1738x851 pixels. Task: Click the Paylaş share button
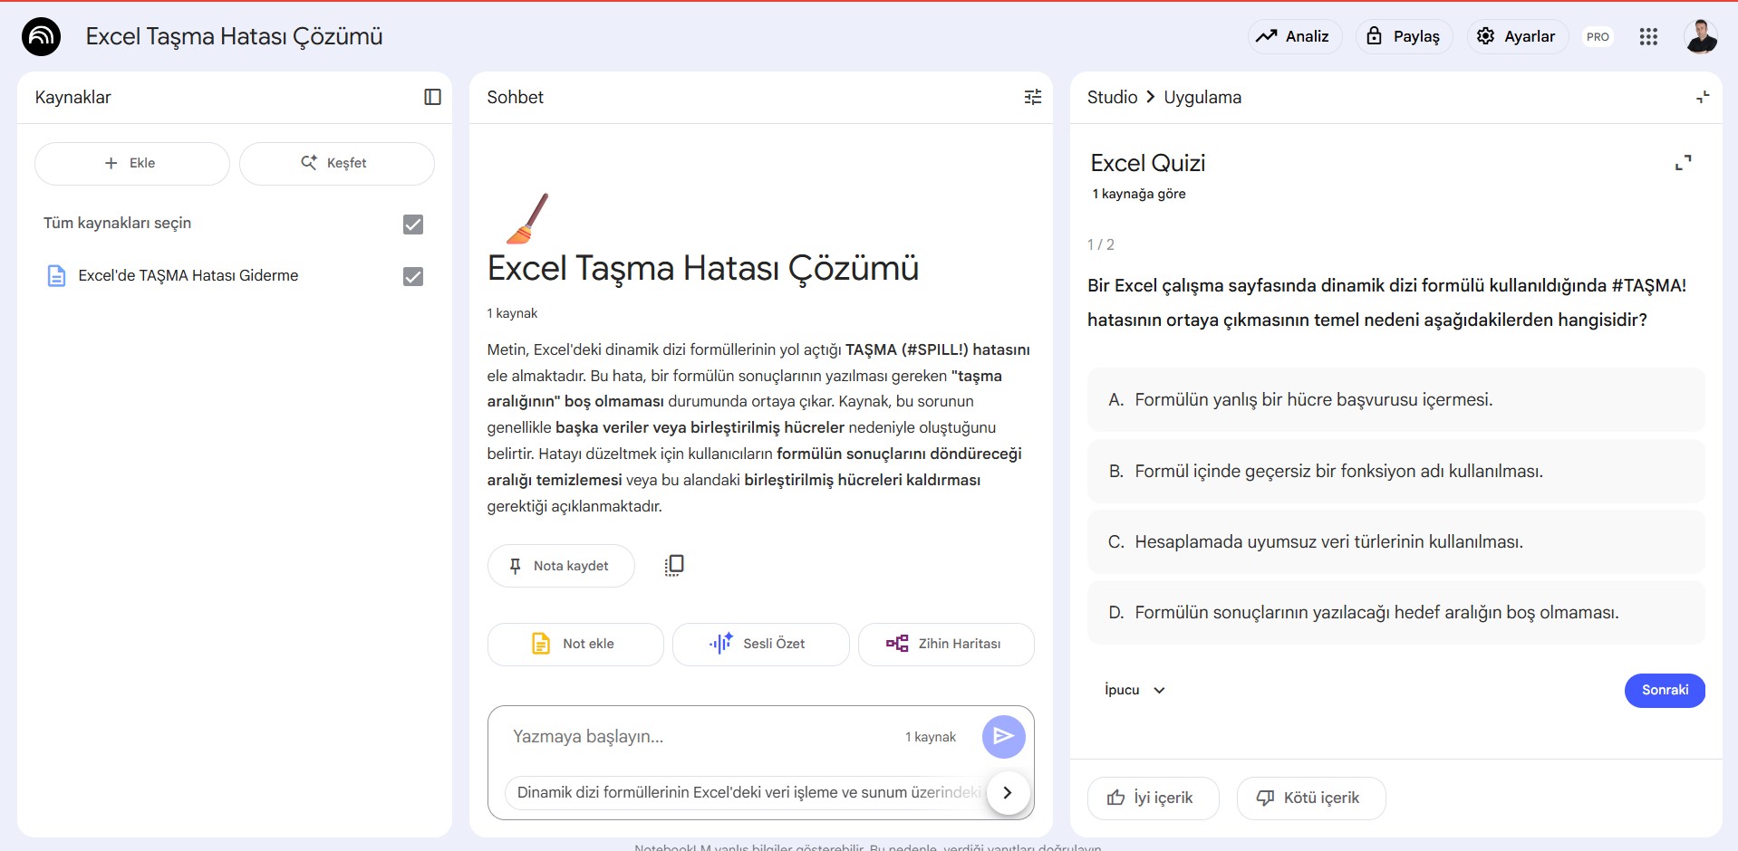point(1404,36)
